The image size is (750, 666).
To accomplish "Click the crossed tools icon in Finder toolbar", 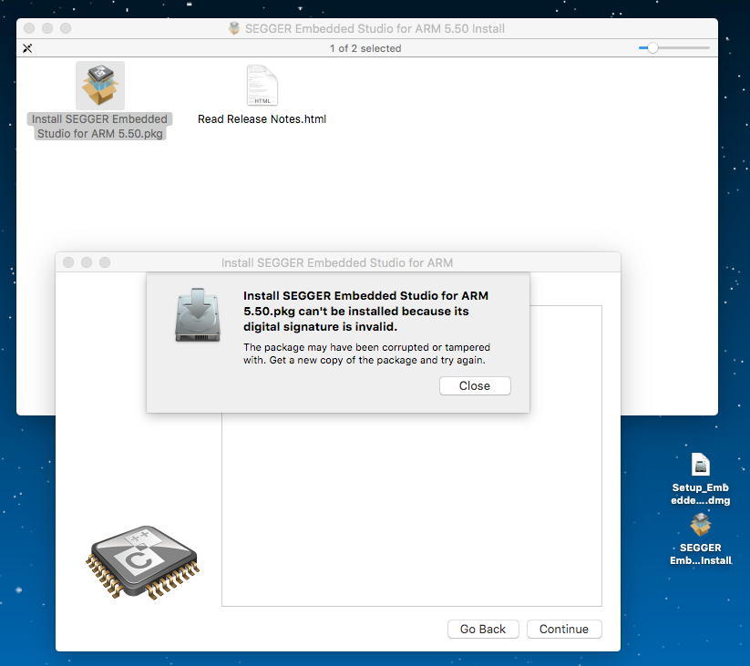I will [27, 48].
